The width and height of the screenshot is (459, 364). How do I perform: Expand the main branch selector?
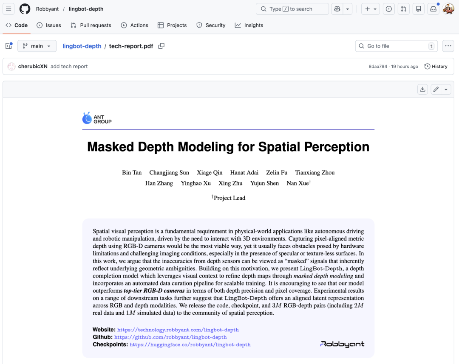pyautogui.click(x=37, y=46)
